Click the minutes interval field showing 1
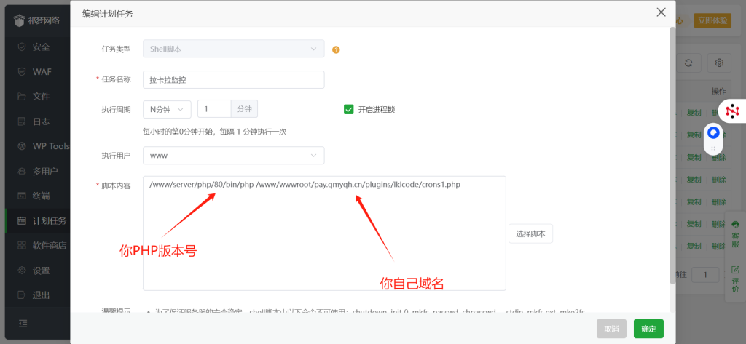This screenshot has width=746, height=344. point(214,109)
